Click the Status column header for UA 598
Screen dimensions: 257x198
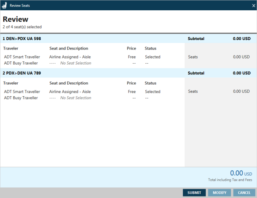[150, 48]
